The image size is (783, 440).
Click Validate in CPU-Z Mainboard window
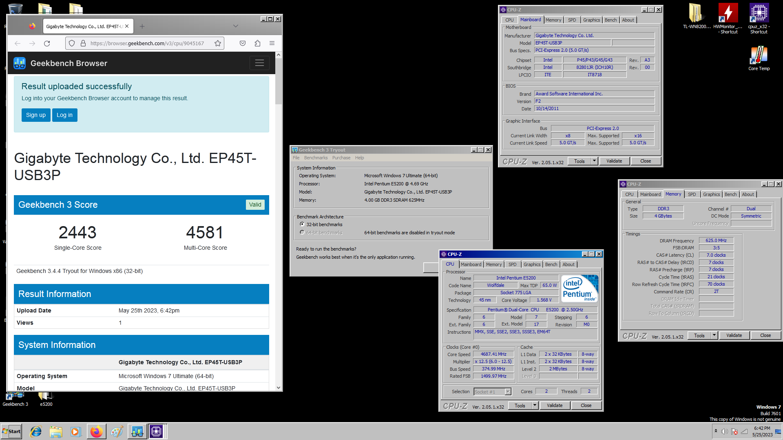click(x=614, y=161)
